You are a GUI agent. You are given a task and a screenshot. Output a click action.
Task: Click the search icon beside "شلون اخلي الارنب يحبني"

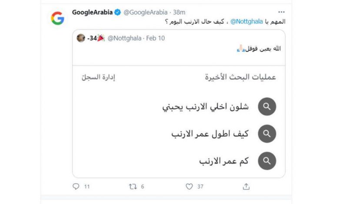coord(267,107)
